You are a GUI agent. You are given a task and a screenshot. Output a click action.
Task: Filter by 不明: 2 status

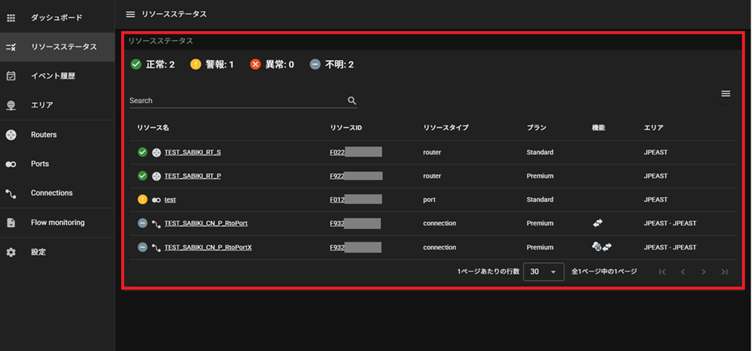(x=331, y=64)
